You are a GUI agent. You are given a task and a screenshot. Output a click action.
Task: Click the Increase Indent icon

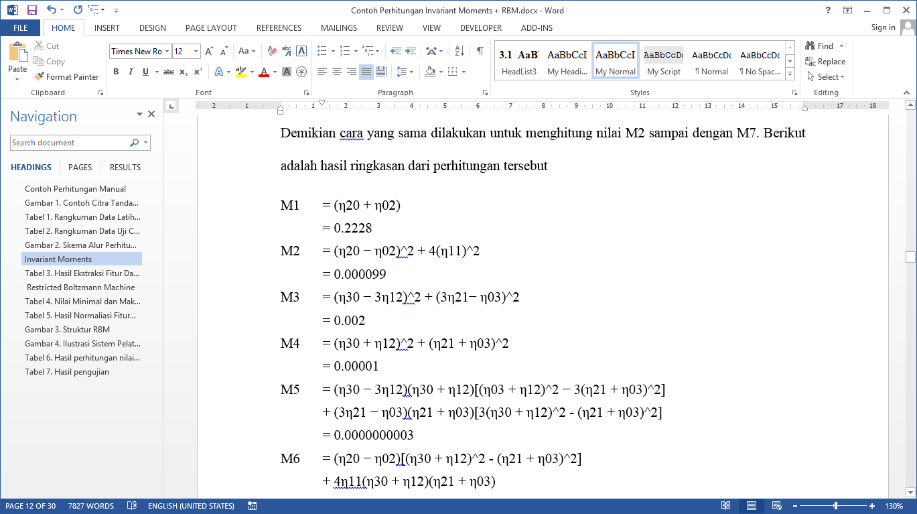coord(410,51)
